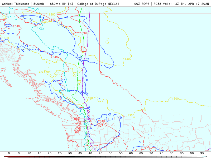Viewport: 211px width, 158px height.
Task: Click the color scale label "5"
Action: [x=19, y=153]
